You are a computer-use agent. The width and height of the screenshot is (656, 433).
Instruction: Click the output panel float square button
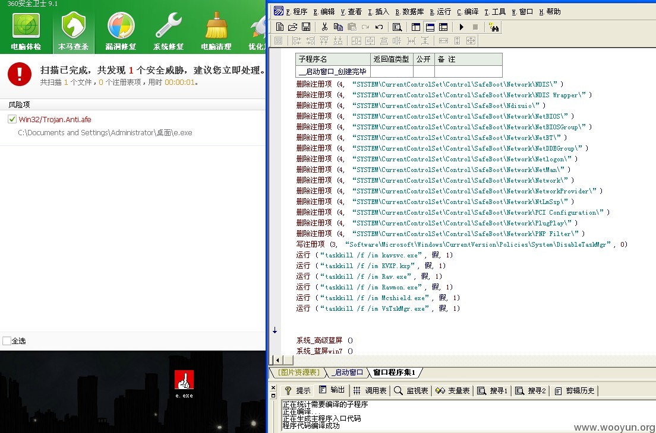pyautogui.click(x=273, y=396)
